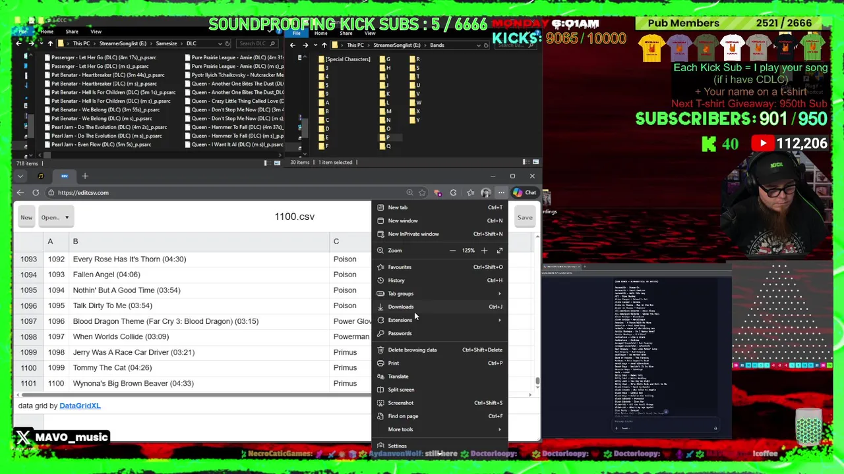Select file Queen - I Want It Al (DLC)
Screen dimensions: 844x474
pos(233,144)
